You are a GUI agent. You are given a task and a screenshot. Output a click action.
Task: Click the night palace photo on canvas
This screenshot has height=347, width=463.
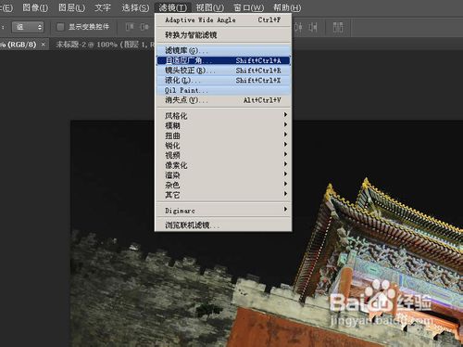pyautogui.click(x=267, y=234)
